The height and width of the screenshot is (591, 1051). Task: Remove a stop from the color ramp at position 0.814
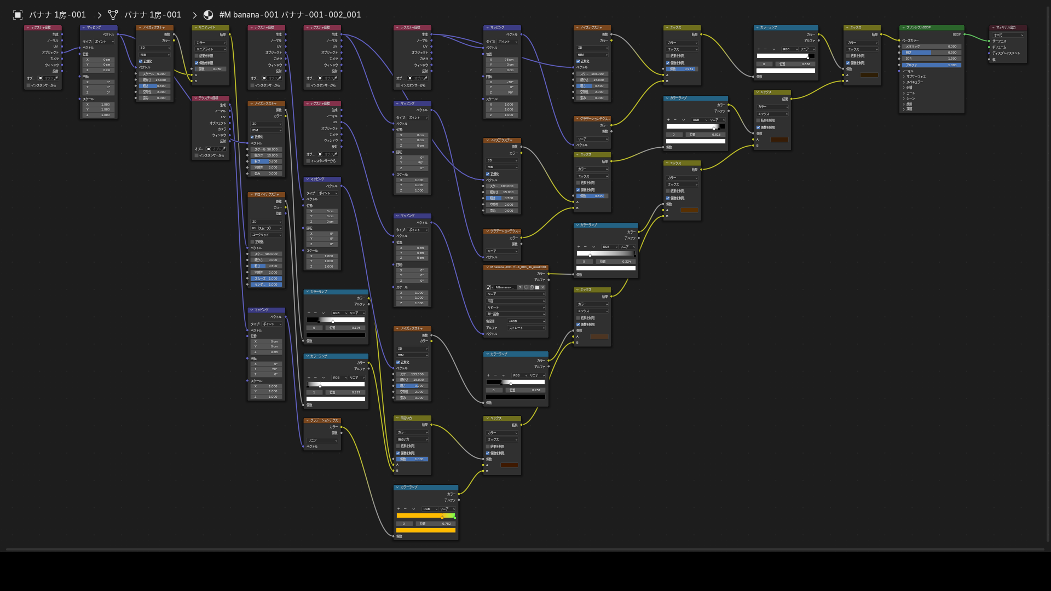[675, 120]
